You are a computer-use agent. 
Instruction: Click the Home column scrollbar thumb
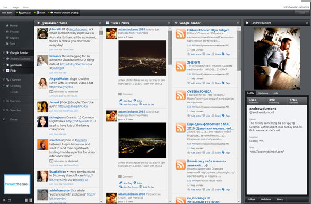101,33
